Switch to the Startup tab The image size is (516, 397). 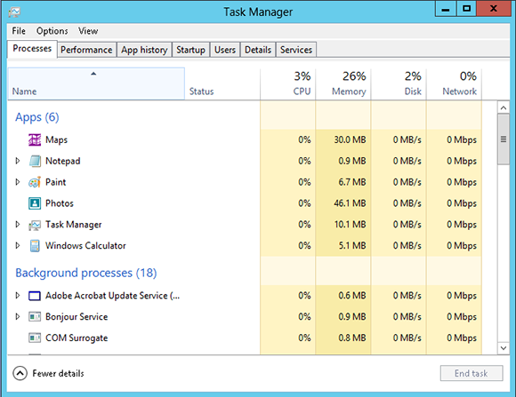(190, 50)
